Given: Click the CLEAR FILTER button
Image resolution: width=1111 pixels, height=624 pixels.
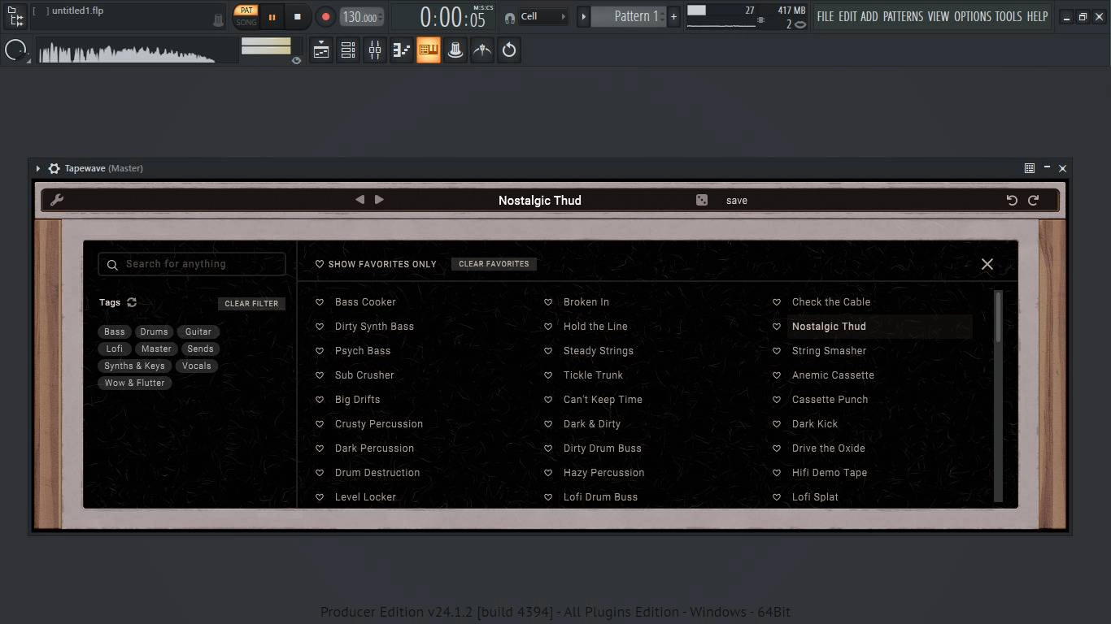Looking at the screenshot, I should coord(251,303).
